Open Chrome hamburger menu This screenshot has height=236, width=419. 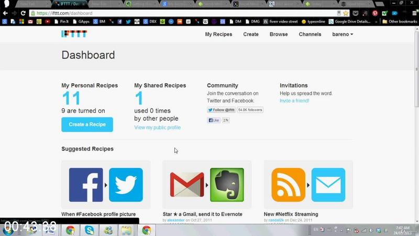[414, 13]
